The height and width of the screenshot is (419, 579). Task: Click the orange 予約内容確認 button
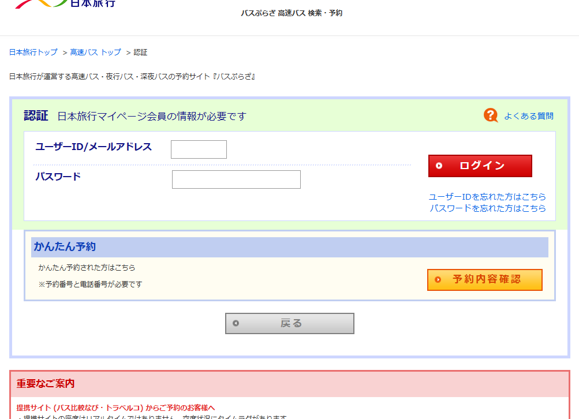point(484,280)
